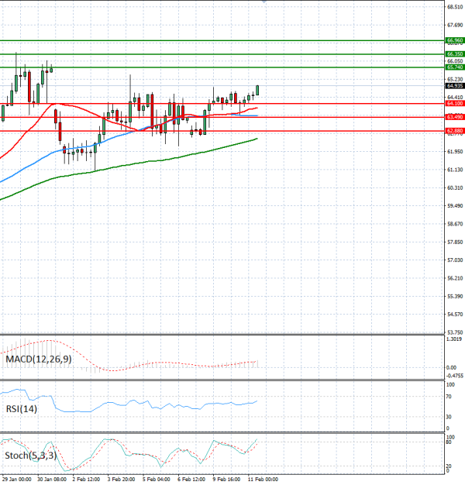Click the 29 Jan 00:00 time label
Screen dimensions: 465x485
point(18,480)
